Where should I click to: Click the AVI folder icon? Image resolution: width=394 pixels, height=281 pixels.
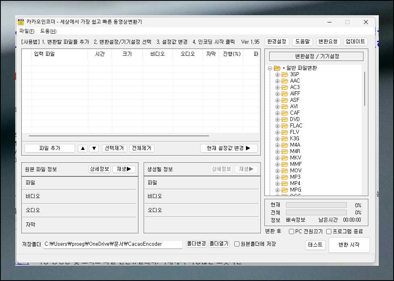285,107
